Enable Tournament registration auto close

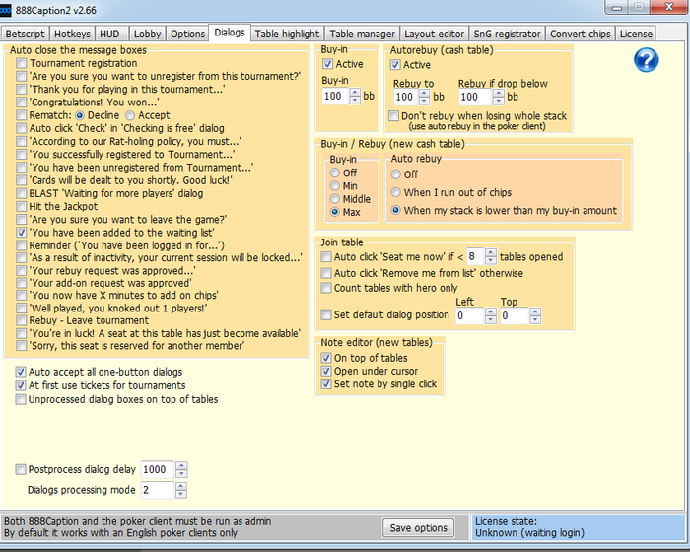click(x=21, y=63)
